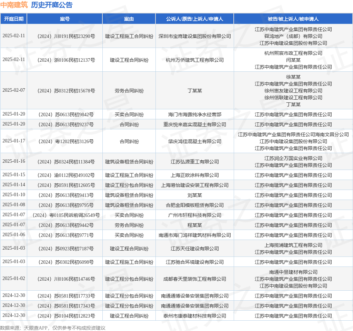Click plaintiff 刘某某
This screenshot has height=331, width=353.
pos(195,195)
